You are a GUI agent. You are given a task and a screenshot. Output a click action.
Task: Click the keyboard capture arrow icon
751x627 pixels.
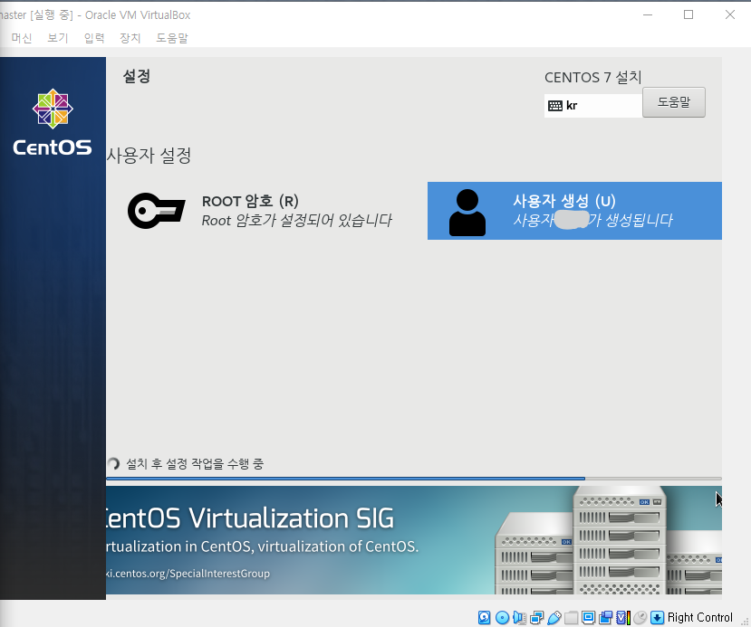pos(657,617)
